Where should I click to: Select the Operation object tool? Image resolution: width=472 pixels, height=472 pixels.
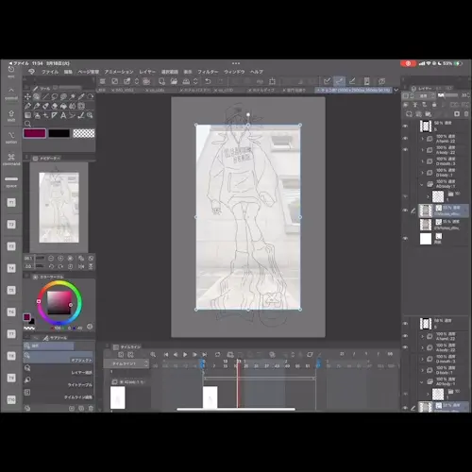click(x=37, y=96)
